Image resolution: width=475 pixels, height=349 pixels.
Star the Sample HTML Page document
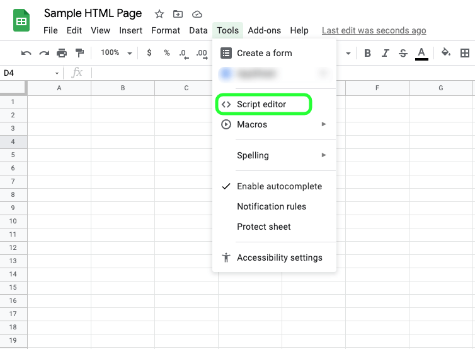(159, 14)
